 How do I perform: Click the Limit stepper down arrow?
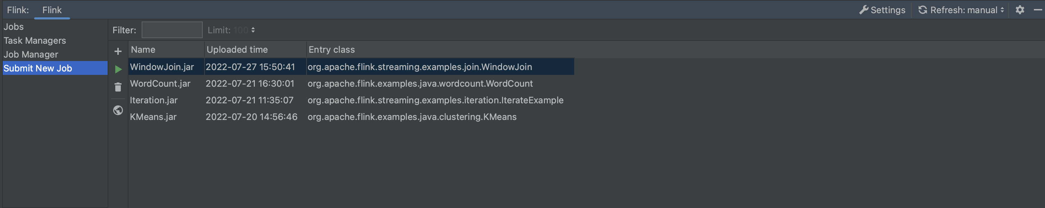(x=253, y=33)
